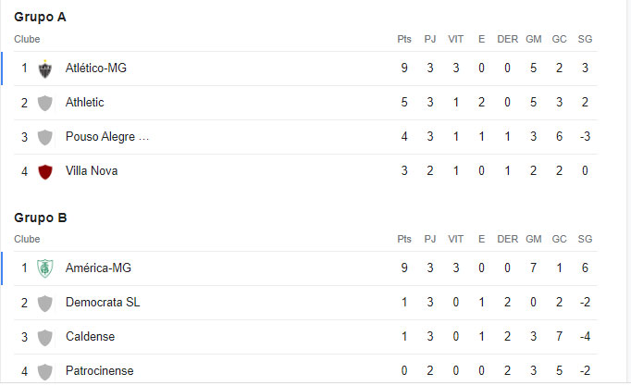Click the América-MG green crest icon
Image resolution: width=631 pixels, height=386 pixels.
45,268
